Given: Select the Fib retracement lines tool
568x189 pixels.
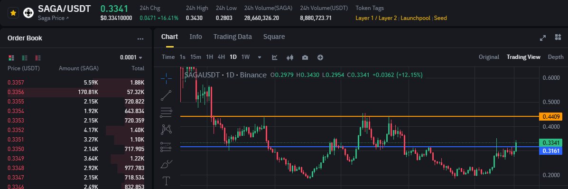Looking at the screenshot, I should point(166,113).
